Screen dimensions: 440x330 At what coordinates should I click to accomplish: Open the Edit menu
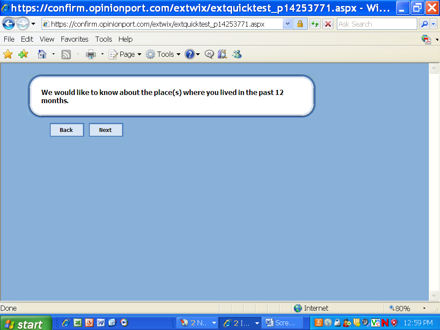27,39
